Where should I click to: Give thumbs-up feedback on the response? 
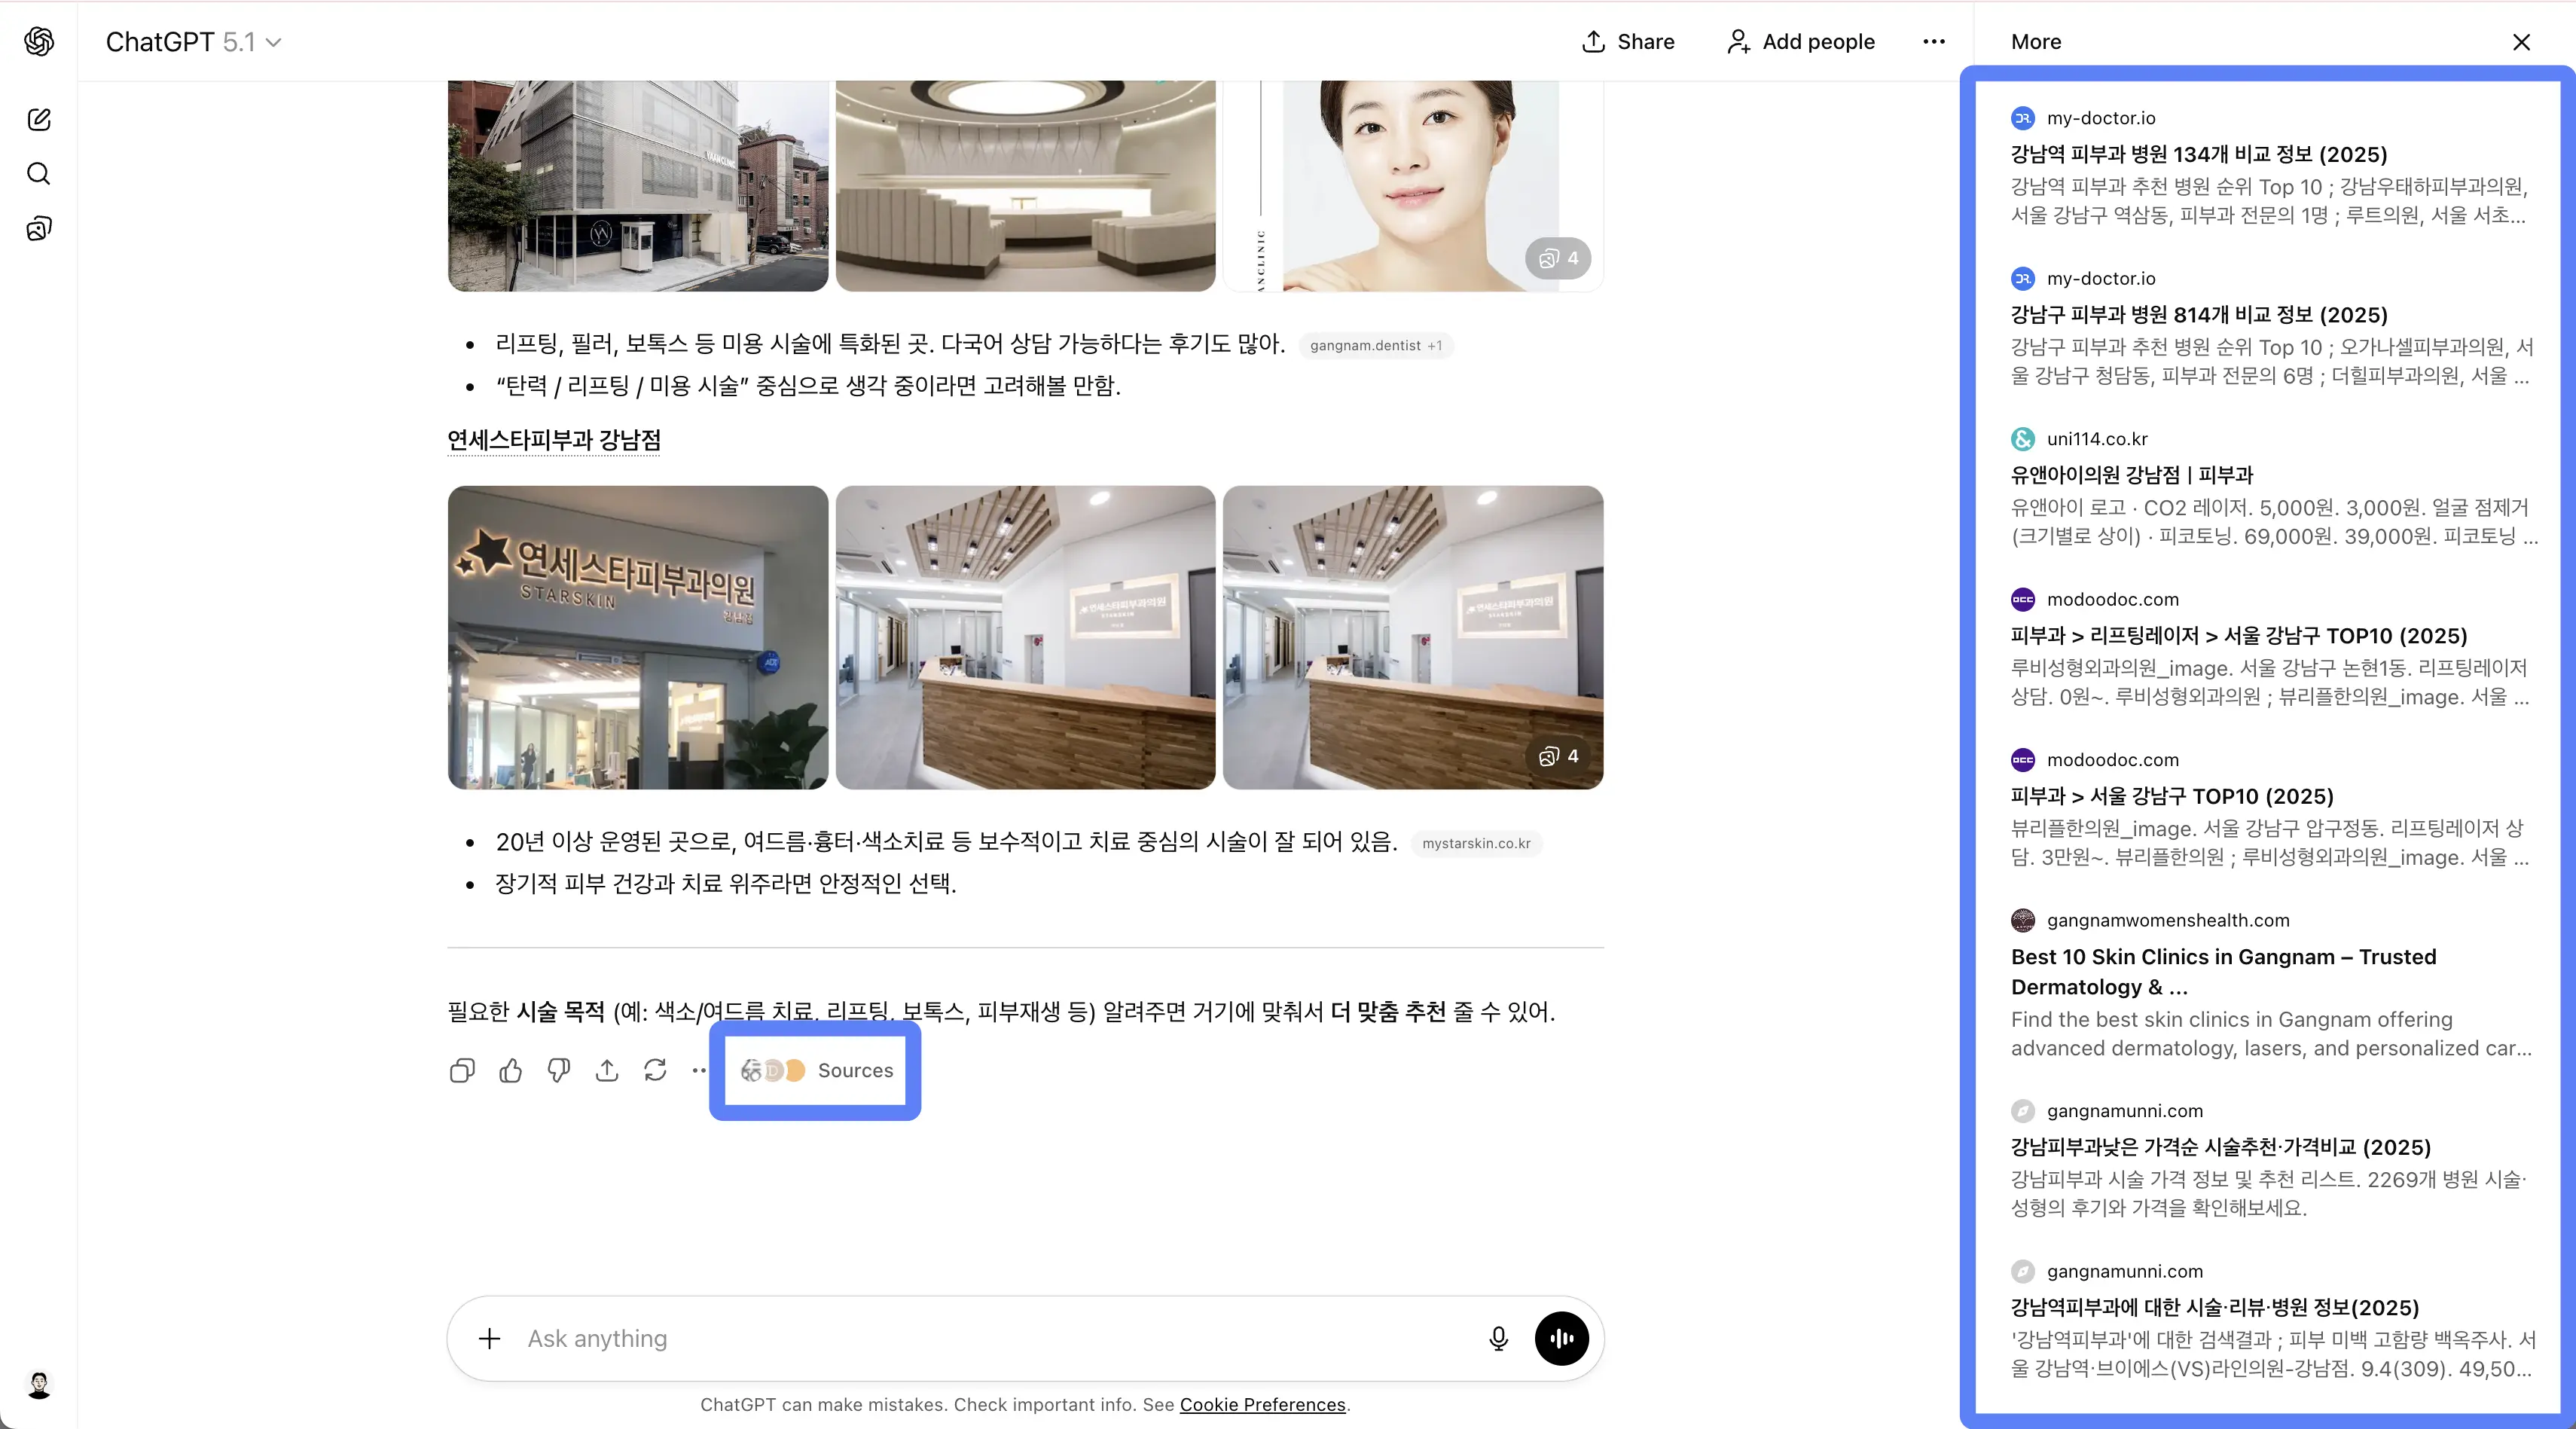point(510,1071)
